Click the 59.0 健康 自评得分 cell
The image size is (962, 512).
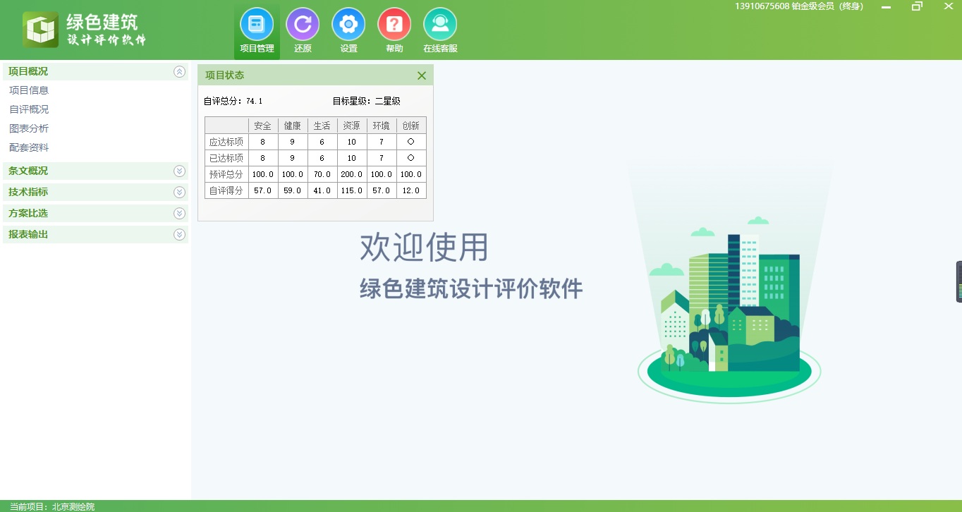(293, 190)
